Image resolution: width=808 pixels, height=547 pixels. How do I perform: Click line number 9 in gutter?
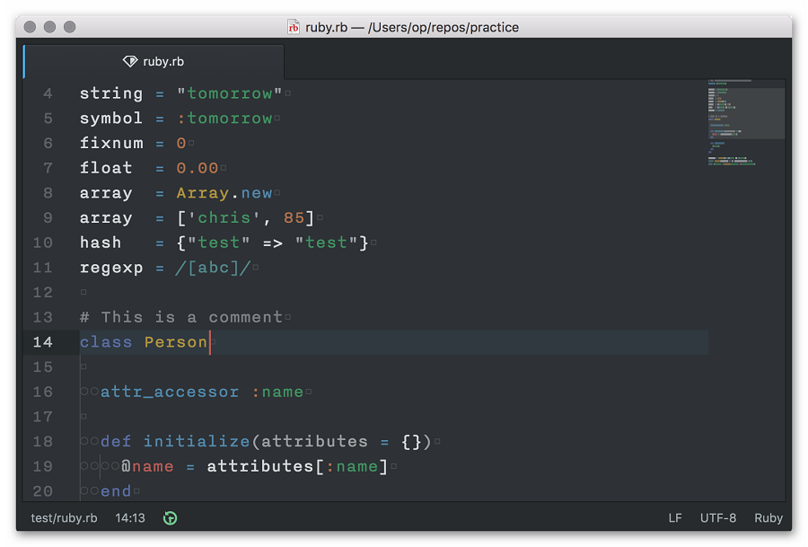pos(48,217)
